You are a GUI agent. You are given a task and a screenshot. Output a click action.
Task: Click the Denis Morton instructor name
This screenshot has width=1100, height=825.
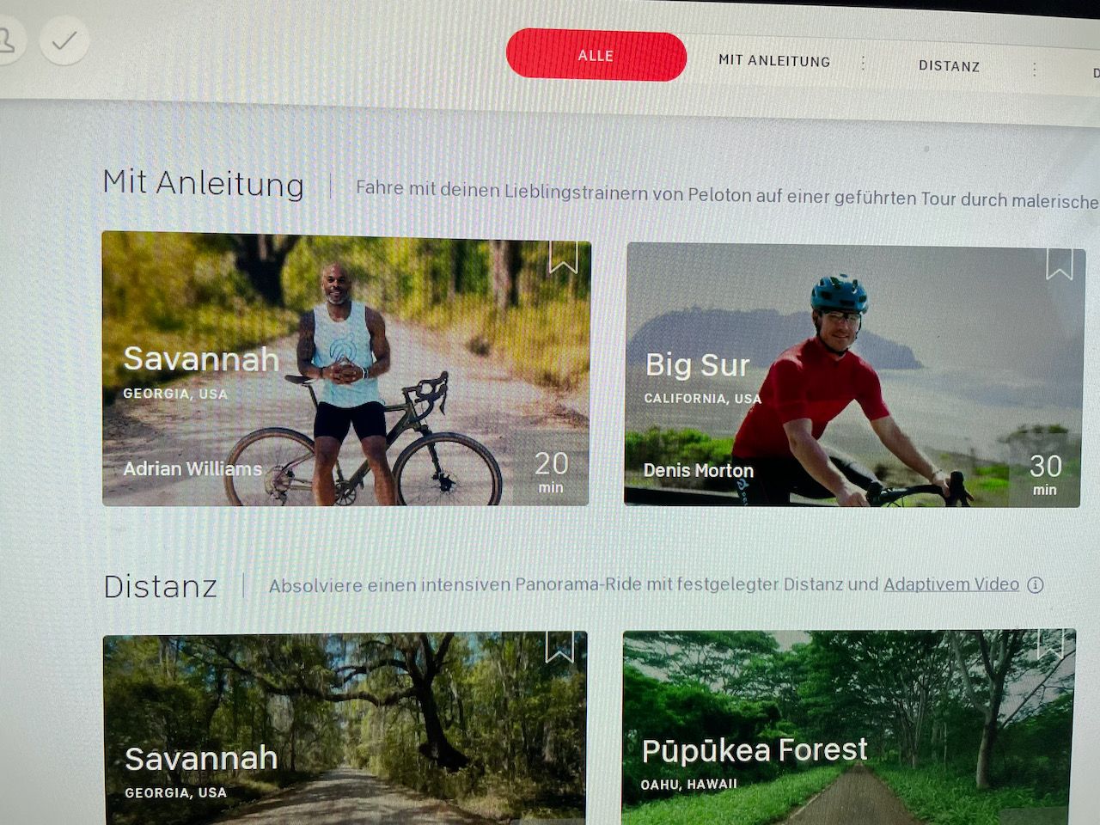pos(699,470)
